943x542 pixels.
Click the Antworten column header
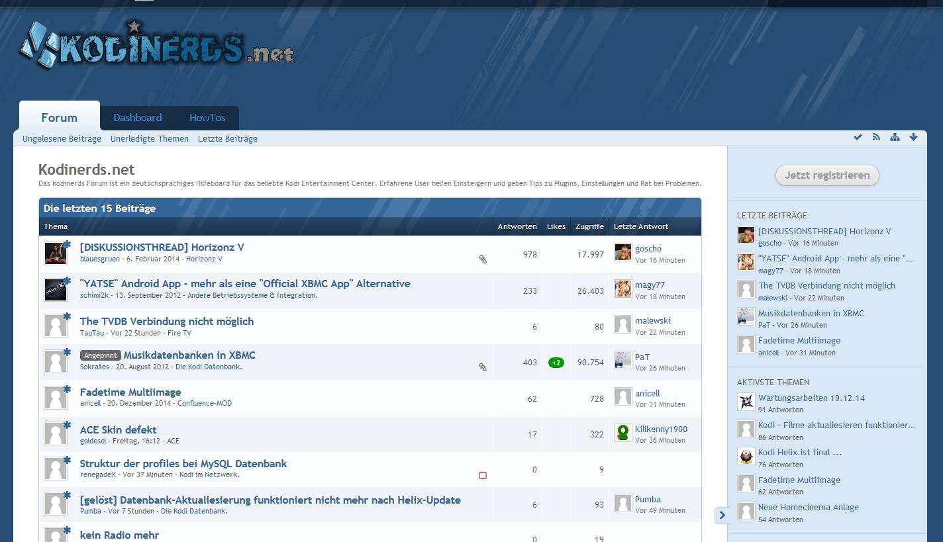517,226
